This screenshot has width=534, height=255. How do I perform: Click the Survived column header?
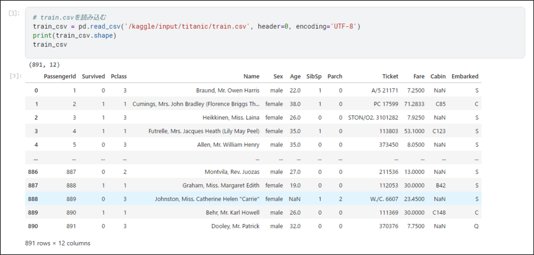[93, 77]
